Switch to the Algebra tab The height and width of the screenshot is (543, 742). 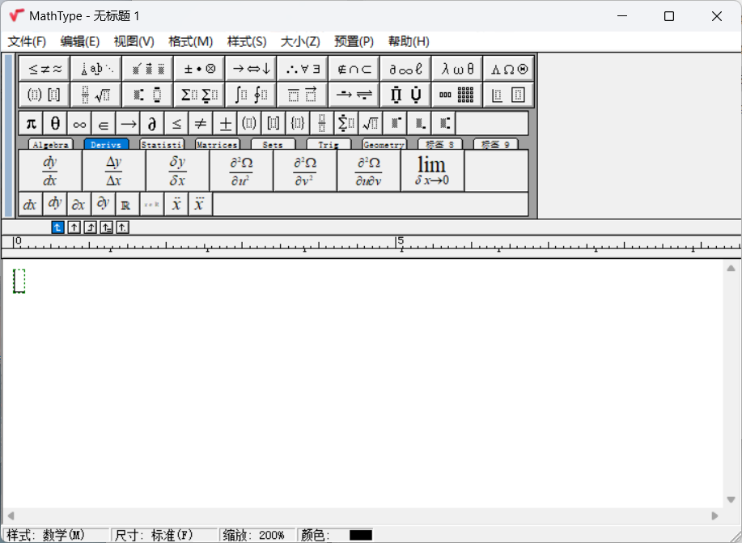click(x=51, y=144)
